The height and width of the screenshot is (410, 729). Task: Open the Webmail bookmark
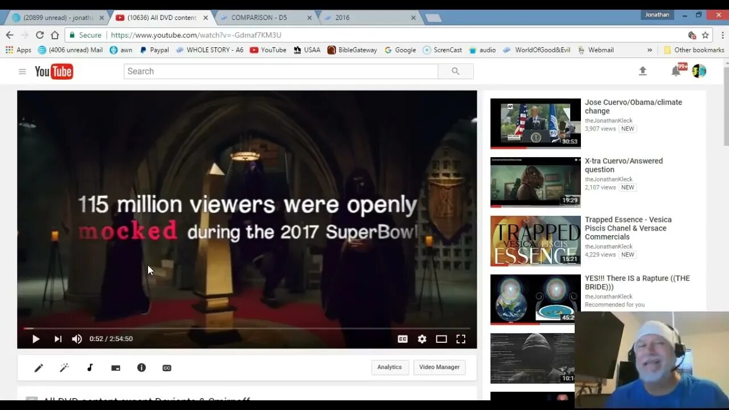click(x=596, y=50)
